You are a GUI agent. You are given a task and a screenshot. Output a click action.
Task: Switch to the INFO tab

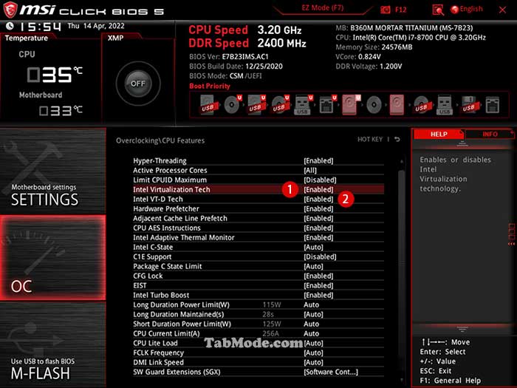coord(490,134)
